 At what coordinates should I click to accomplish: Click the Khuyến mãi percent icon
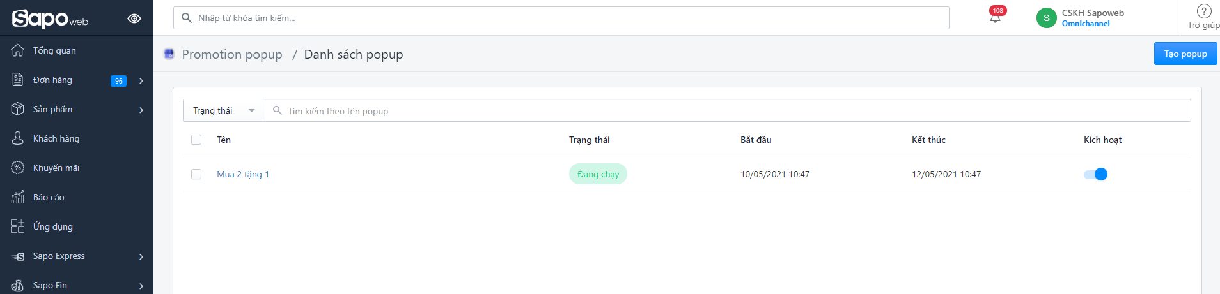[18, 168]
